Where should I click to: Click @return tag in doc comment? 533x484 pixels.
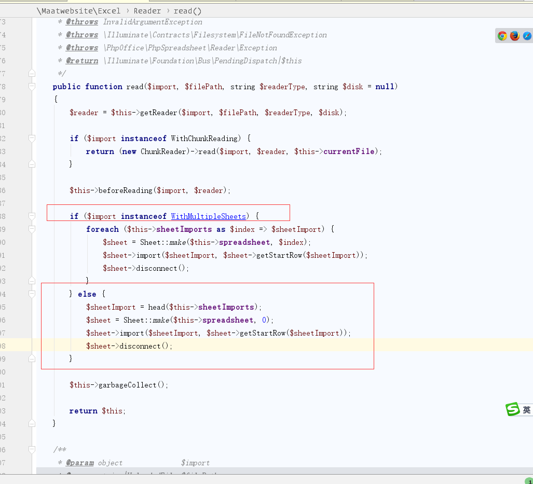coord(82,61)
